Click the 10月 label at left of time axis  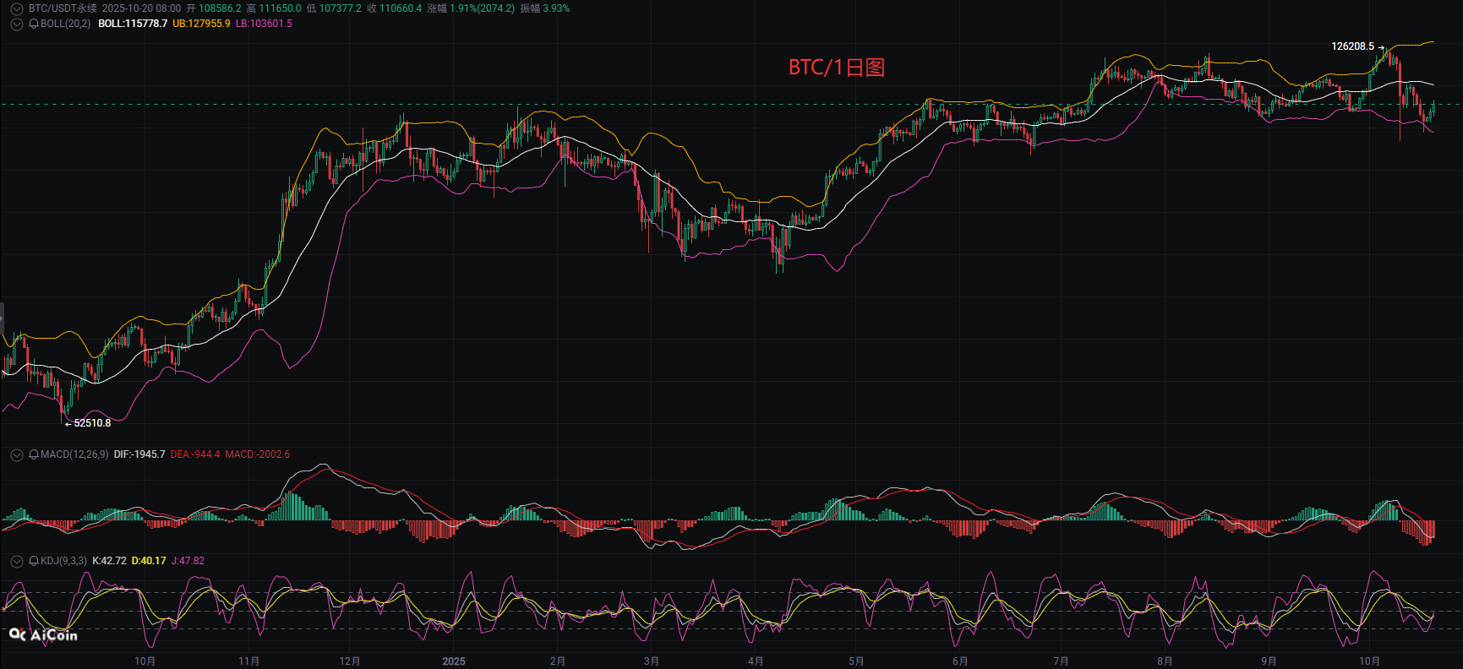pyautogui.click(x=145, y=661)
